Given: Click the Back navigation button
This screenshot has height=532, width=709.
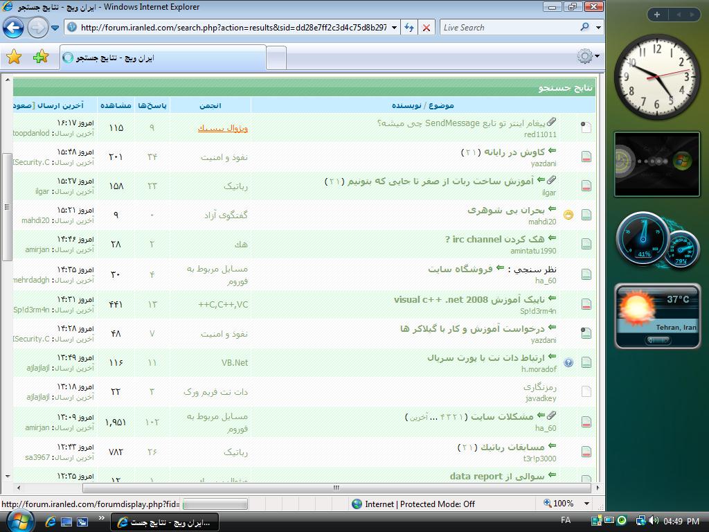Looking at the screenshot, I should click(14, 28).
